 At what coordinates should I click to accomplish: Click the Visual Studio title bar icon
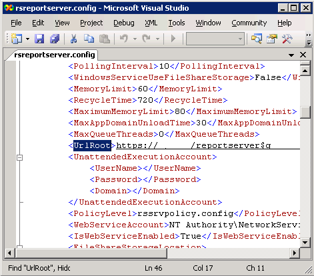point(9,8)
